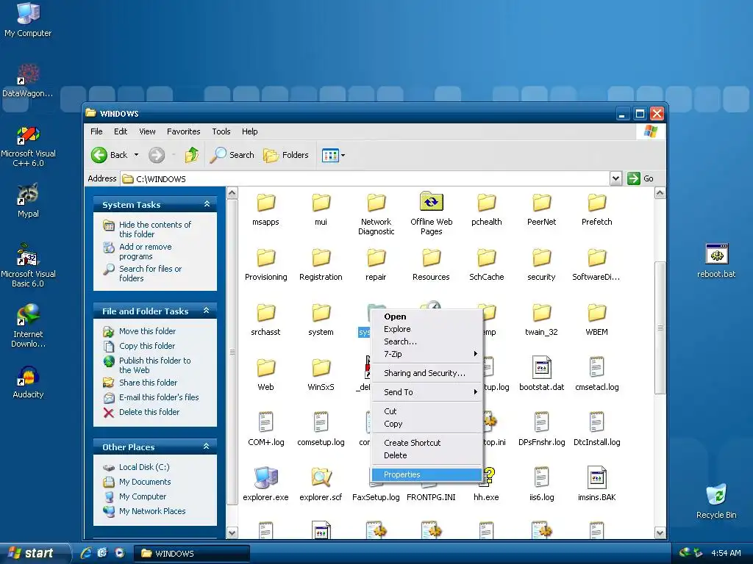The width and height of the screenshot is (753, 564).
Task: Click Hide the contents of this folder
Action: pyautogui.click(x=154, y=229)
